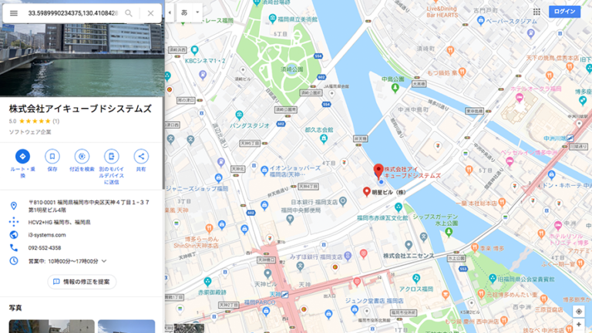This screenshot has height=333, width=592.
Task: Open the hamburger main menu
Action: pos(14,13)
